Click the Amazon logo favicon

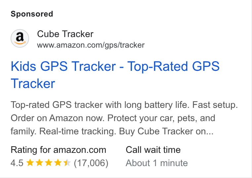click(x=20, y=38)
